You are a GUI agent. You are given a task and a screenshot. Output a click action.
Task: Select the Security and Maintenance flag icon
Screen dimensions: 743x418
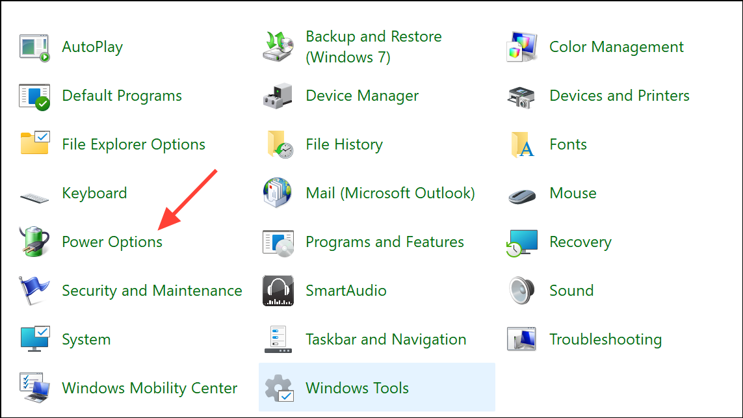click(34, 291)
